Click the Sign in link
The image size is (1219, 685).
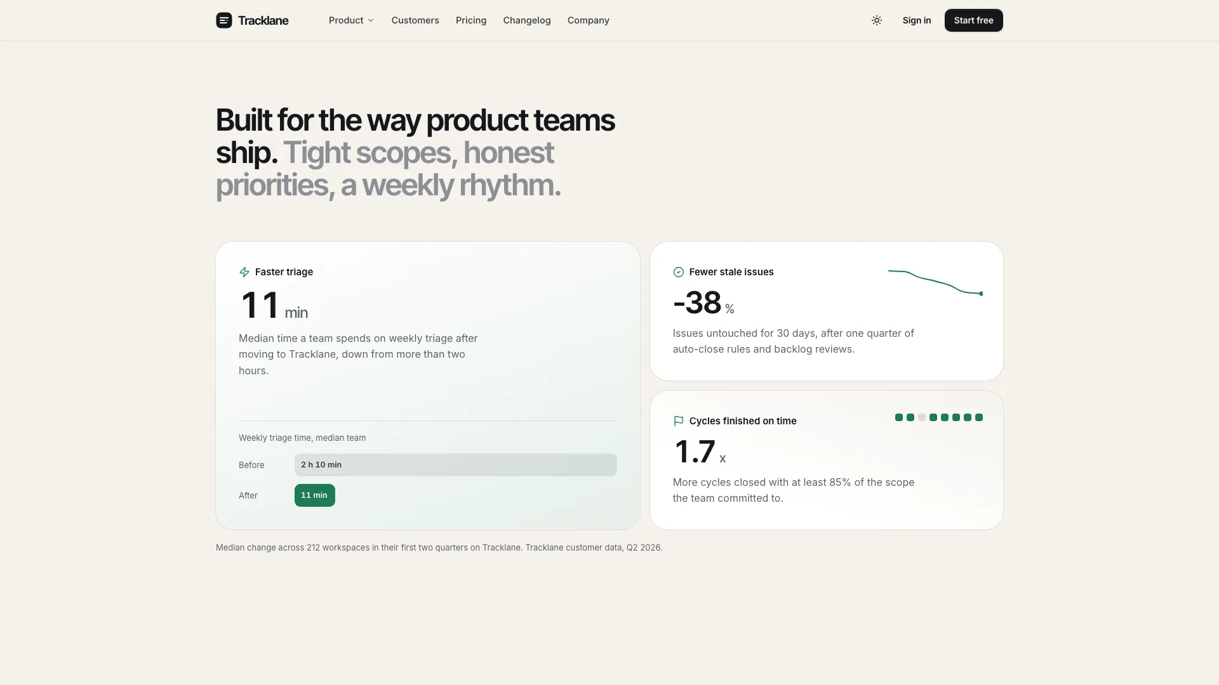pyautogui.click(x=917, y=20)
